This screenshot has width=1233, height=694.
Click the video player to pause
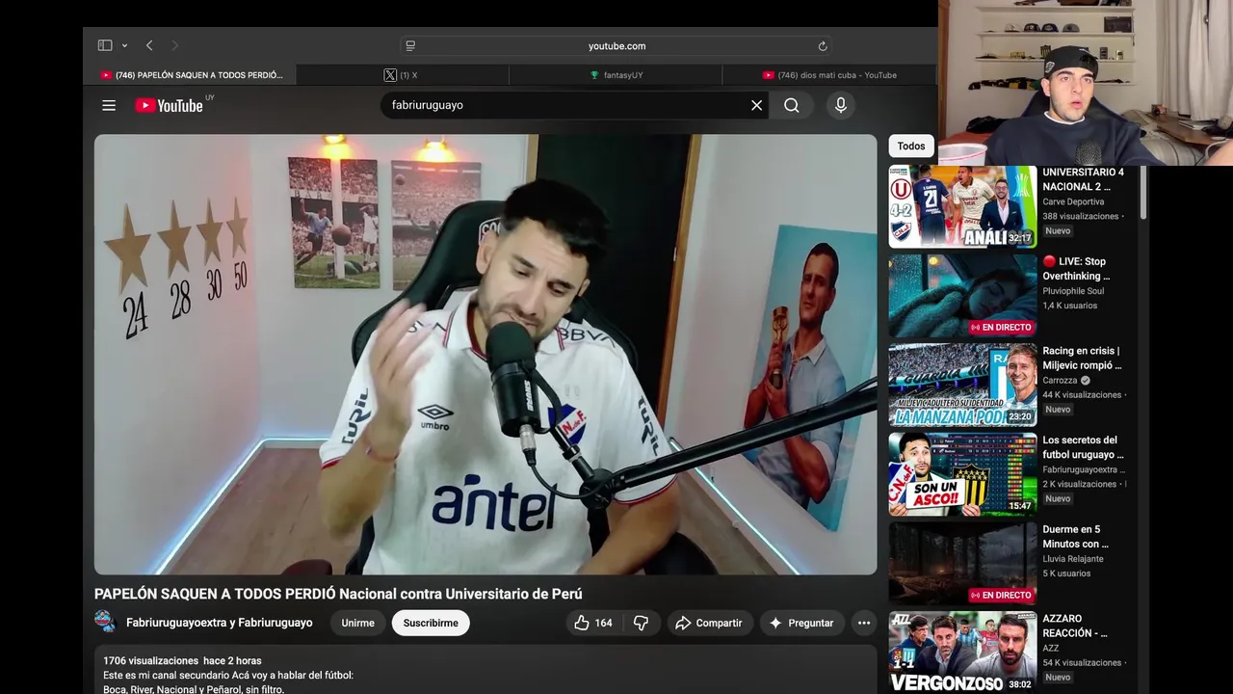click(485, 354)
